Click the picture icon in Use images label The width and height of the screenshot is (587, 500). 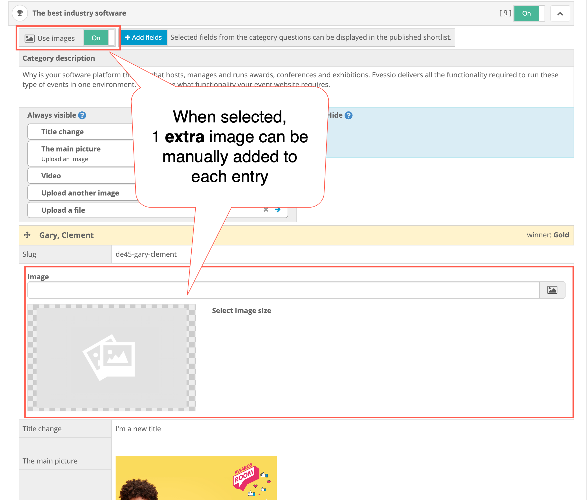click(30, 38)
